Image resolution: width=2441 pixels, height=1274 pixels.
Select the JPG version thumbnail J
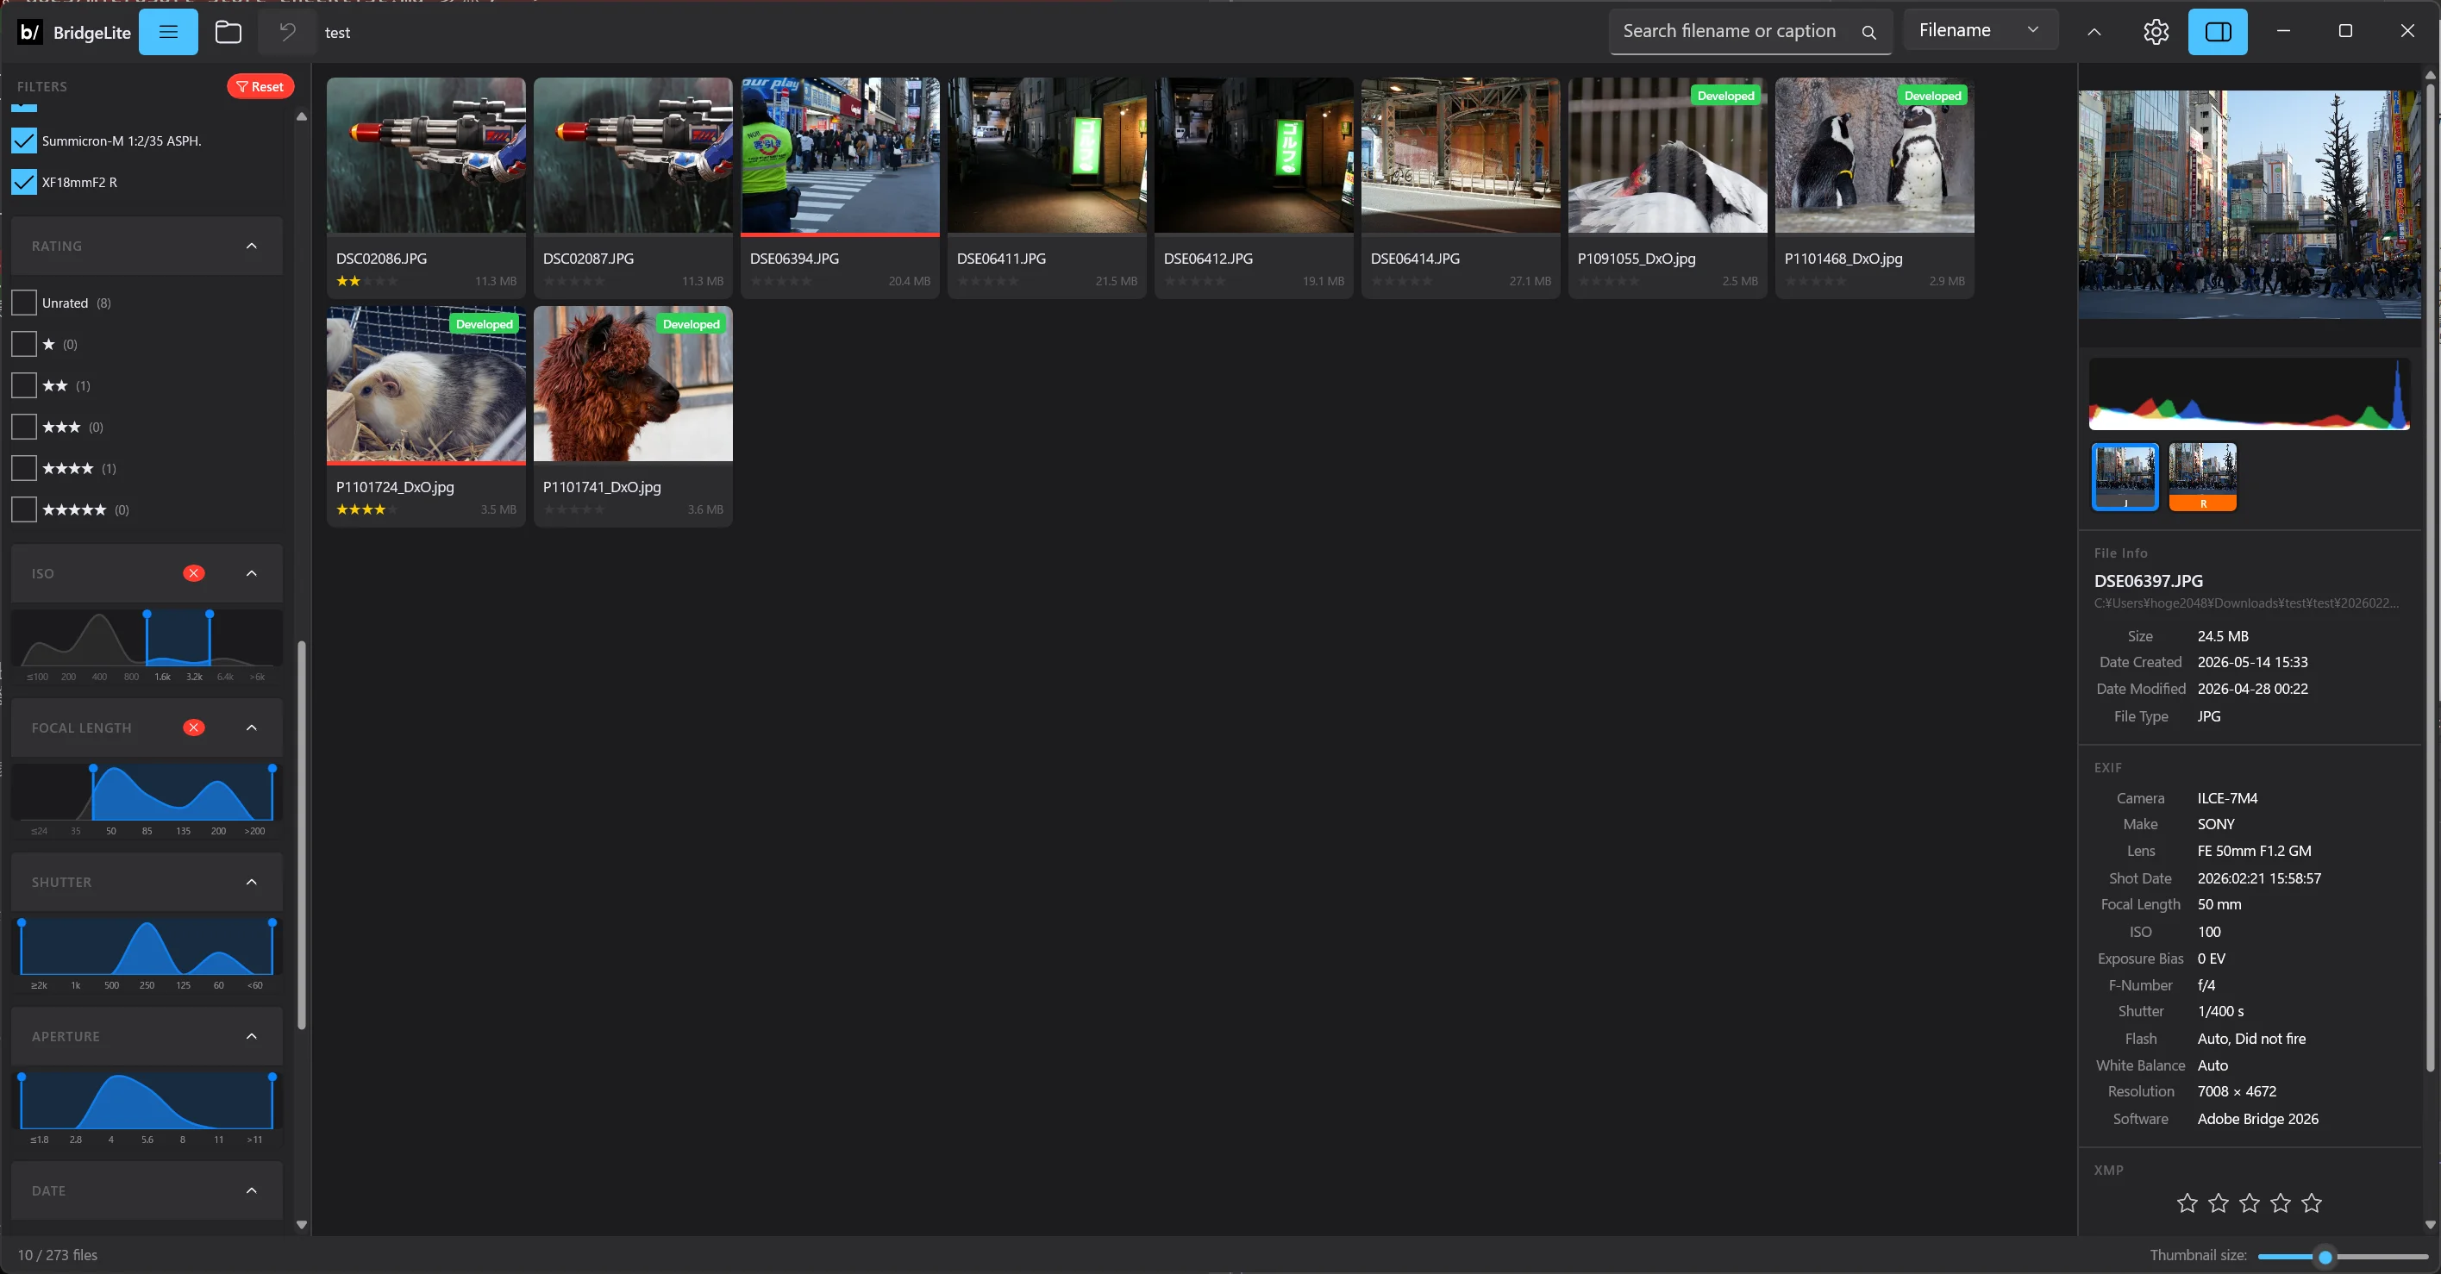click(2125, 477)
